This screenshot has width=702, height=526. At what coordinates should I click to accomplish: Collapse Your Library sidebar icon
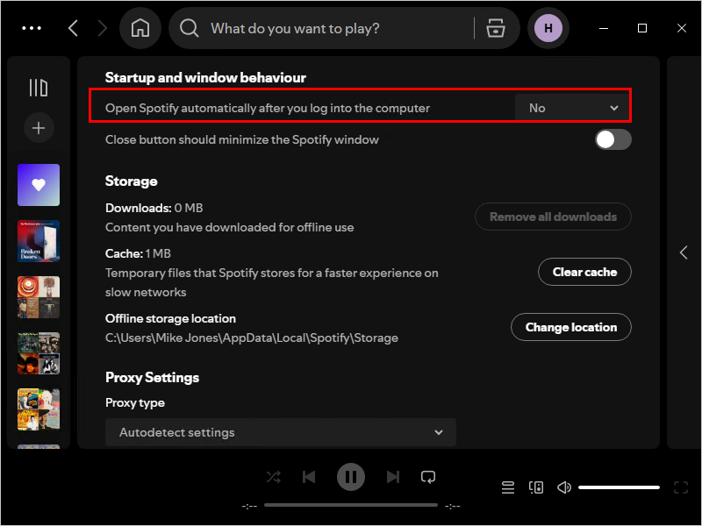pyautogui.click(x=39, y=88)
